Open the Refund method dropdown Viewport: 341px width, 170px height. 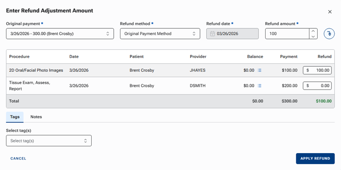tap(160, 34)
